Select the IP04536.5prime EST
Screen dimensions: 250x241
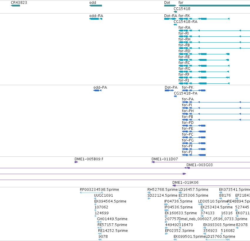pyautogui.click(x=167, y=210)
